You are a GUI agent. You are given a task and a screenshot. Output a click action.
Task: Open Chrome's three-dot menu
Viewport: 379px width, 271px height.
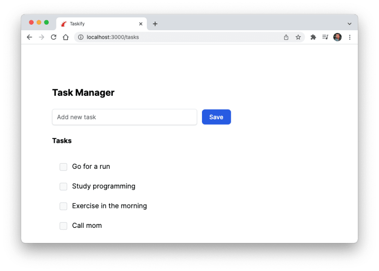350,37
